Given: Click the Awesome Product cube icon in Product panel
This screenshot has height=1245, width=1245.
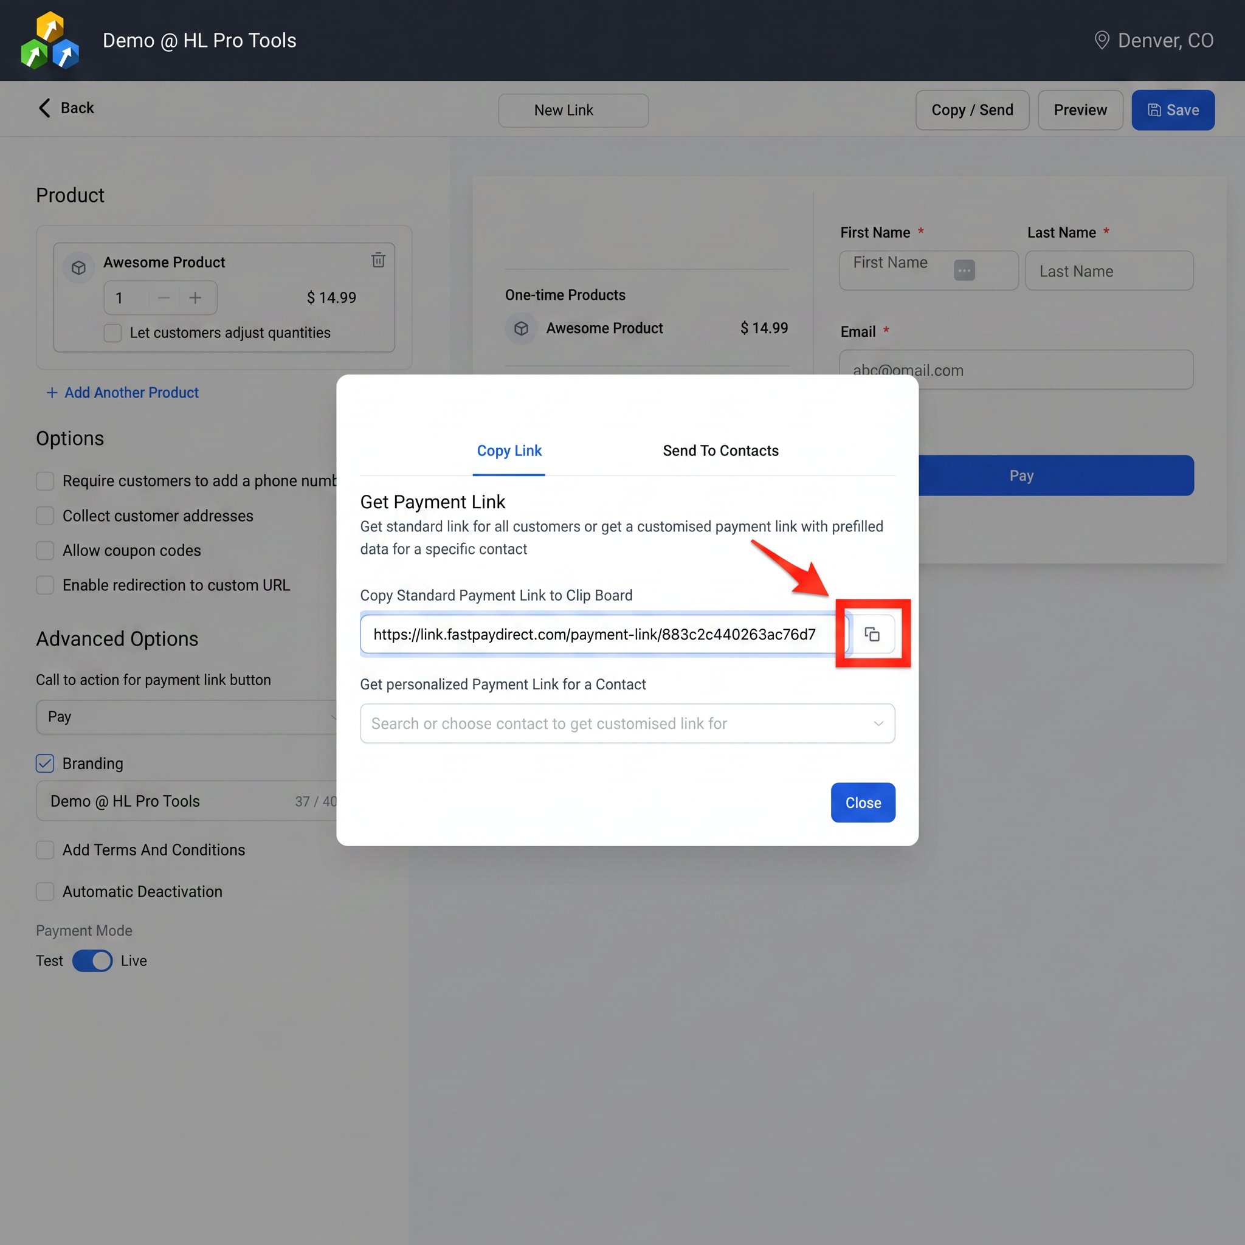Looking at the screenshot, I should 78,267.
